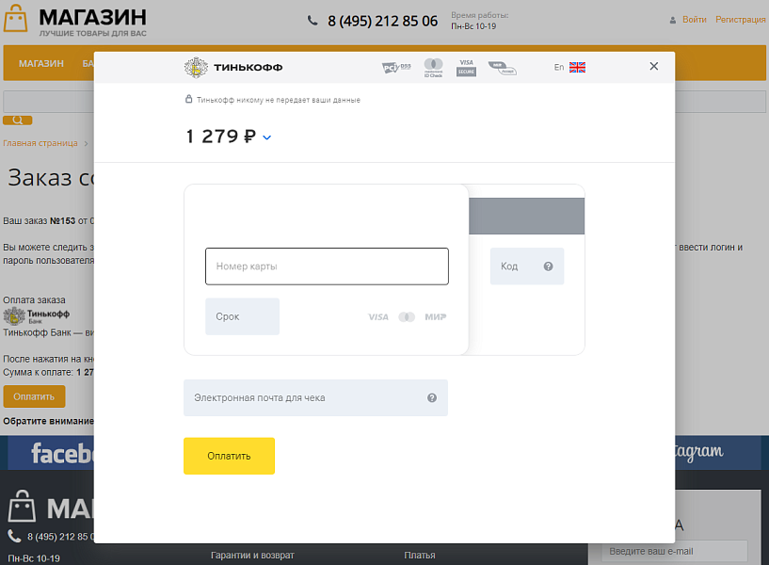Screen dimensions: 769x565
Task: Click the Visa Secure badge
Action: pos(465,67)
